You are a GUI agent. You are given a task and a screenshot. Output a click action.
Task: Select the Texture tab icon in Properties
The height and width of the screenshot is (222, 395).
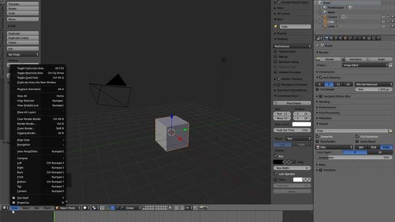click(x=369, y=38)
